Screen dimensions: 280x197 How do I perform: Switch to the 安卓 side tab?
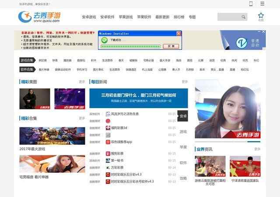183,116
